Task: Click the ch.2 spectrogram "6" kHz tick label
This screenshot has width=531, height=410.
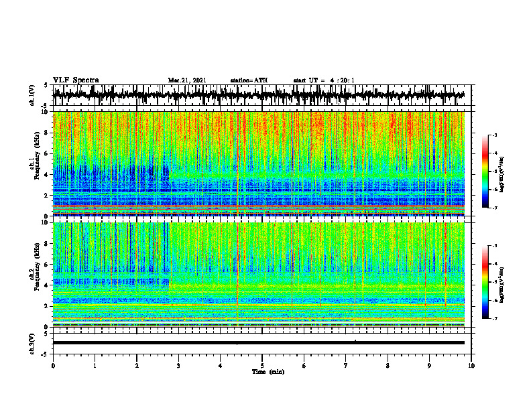Action: pyautogui.click(x=47, y=265)
